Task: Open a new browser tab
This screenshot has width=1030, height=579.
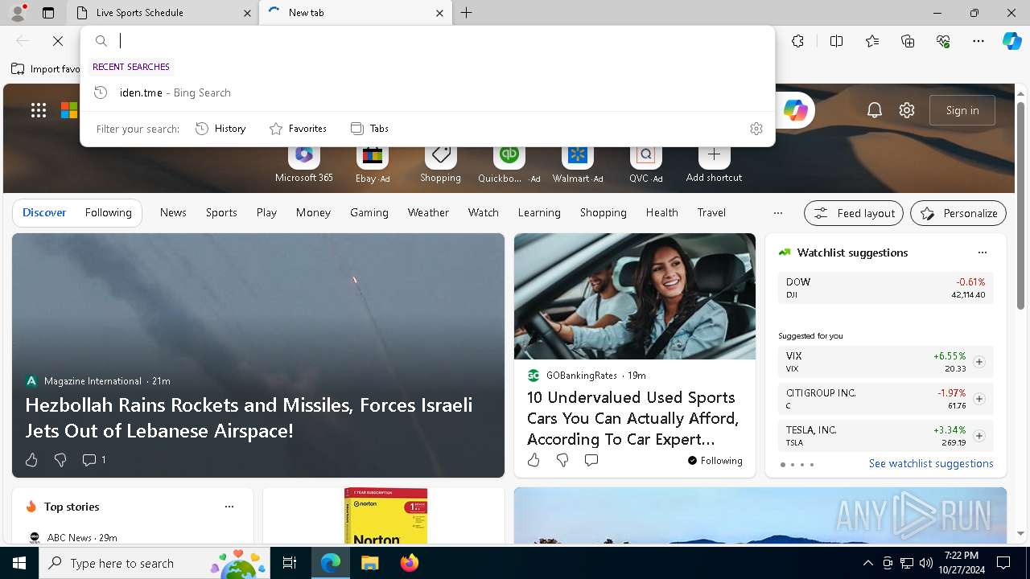Action: [467, 13]
